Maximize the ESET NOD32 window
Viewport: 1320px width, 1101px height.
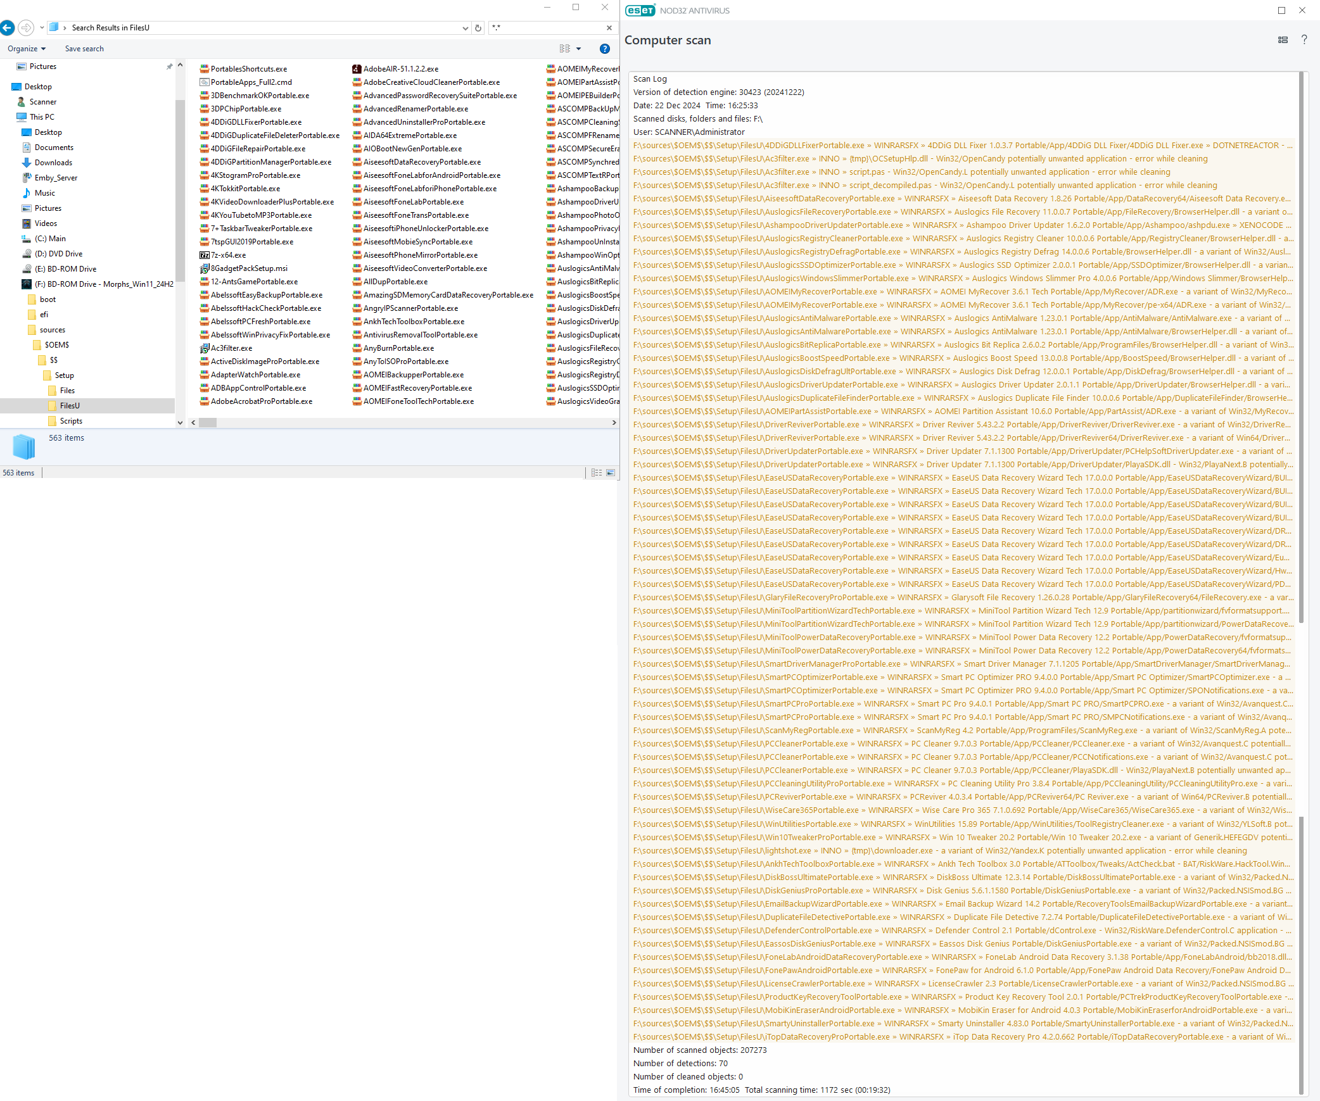tap(1281, 11)
